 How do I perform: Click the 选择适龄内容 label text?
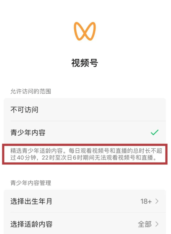click(x=31, y=224)
